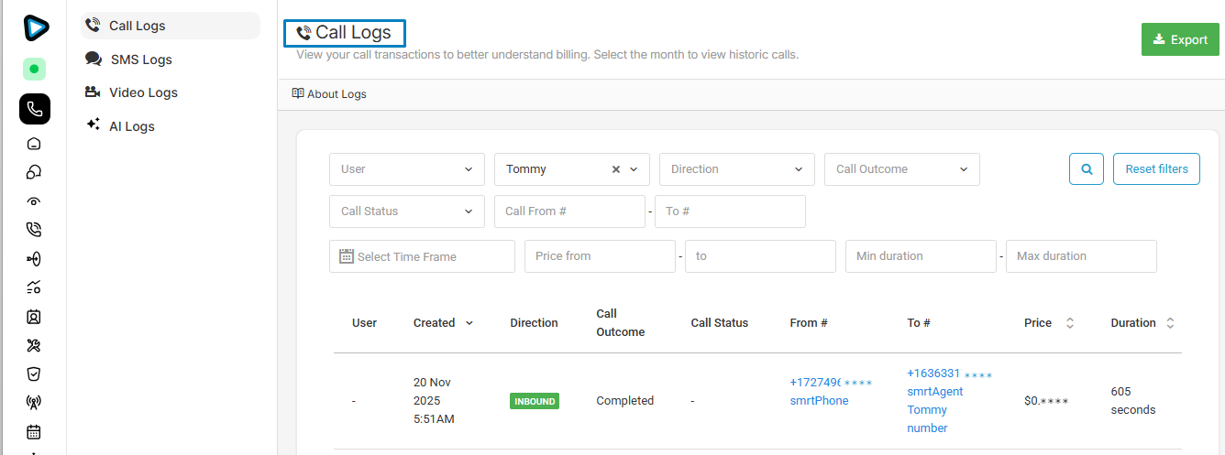Click the Reset filters button
The image size is (1225, 455).
(x=1156, y=169)
